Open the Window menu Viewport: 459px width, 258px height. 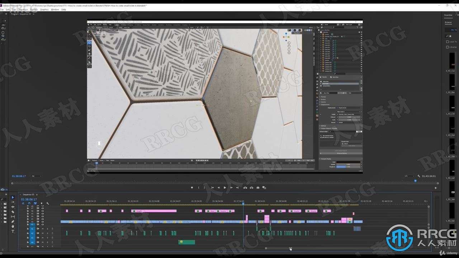(x=55, y=9)
